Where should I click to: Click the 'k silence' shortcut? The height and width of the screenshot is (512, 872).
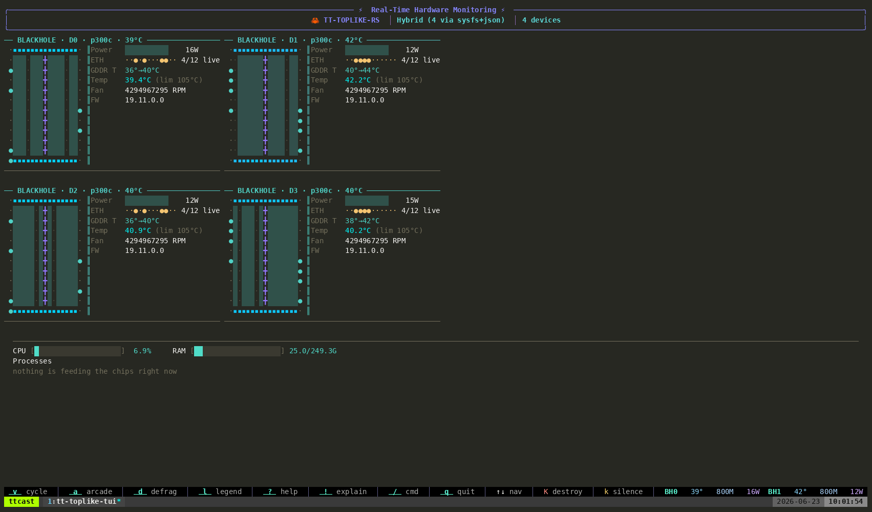[x=624, y=492]
